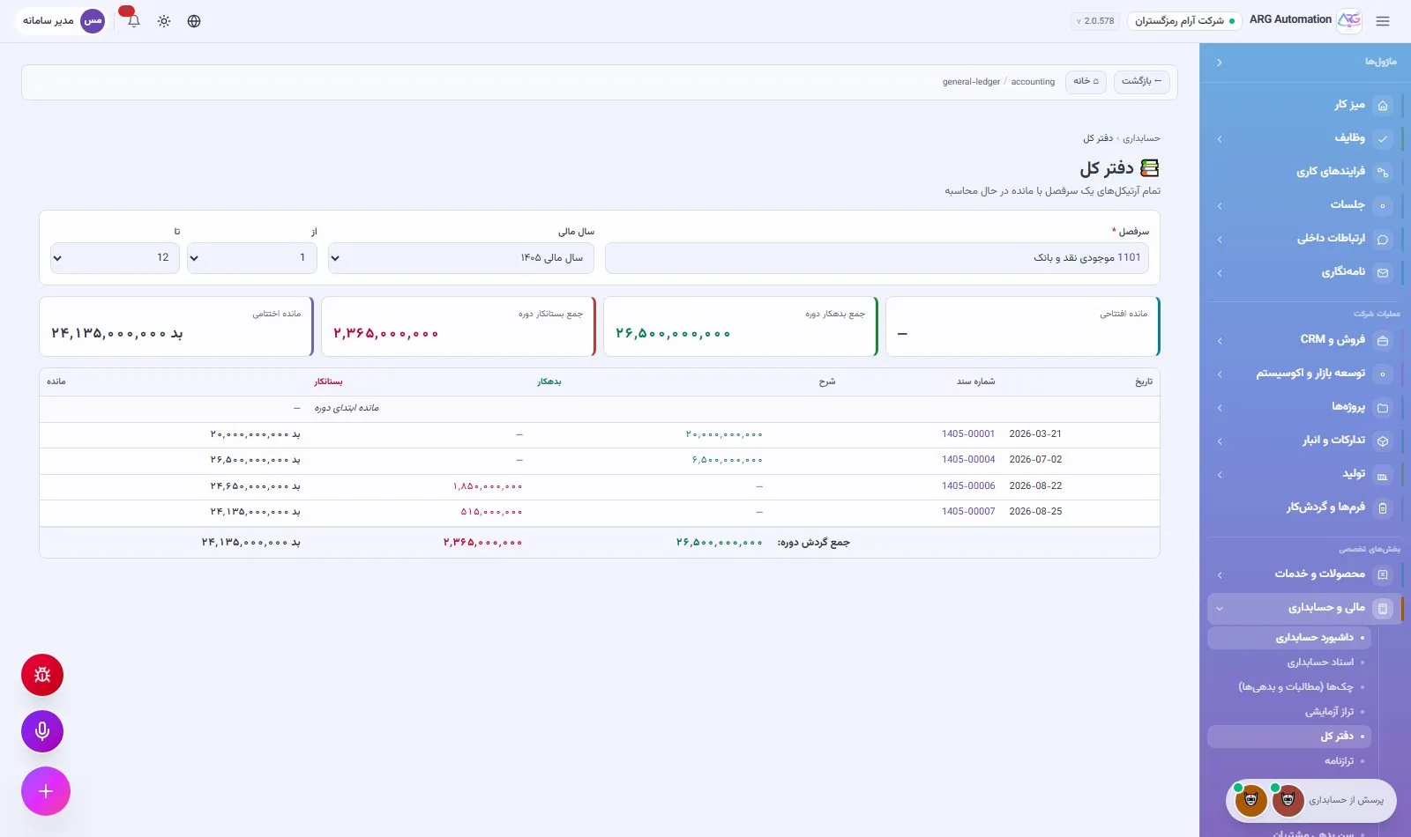Collapse the ماژول‌ها sidebar panel

point(1220,63)
